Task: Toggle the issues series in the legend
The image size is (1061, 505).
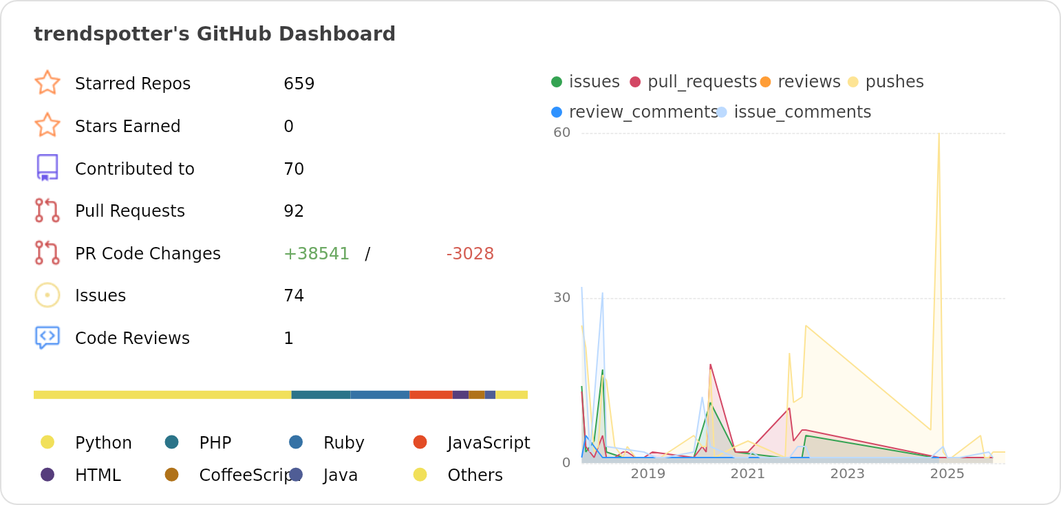Action: tap(556, 81)
